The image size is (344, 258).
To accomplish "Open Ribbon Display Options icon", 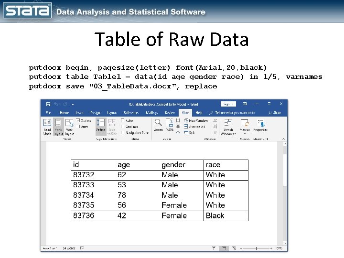I will pos(245,104).
